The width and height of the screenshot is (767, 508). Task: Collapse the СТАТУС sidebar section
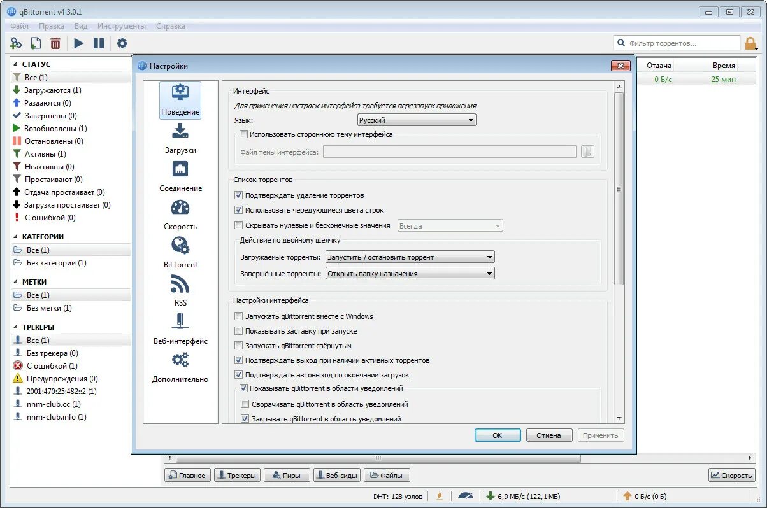[17, 64]
